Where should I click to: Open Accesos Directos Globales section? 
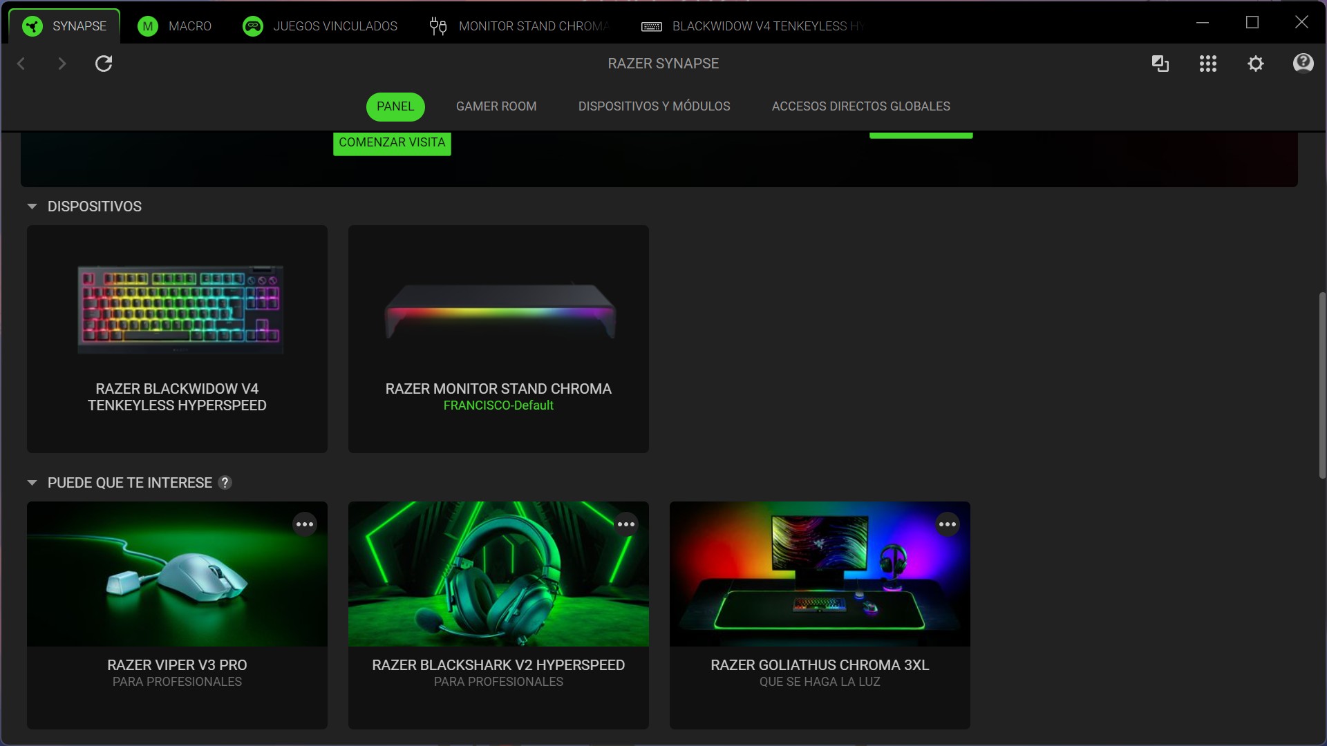coord(860,106)
